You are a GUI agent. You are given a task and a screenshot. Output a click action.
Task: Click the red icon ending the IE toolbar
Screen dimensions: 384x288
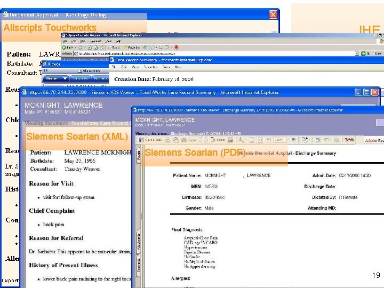176,47
